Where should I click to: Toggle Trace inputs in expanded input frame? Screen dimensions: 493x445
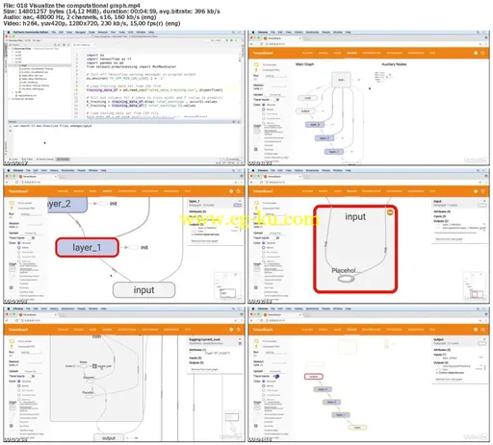click(277, 238)
